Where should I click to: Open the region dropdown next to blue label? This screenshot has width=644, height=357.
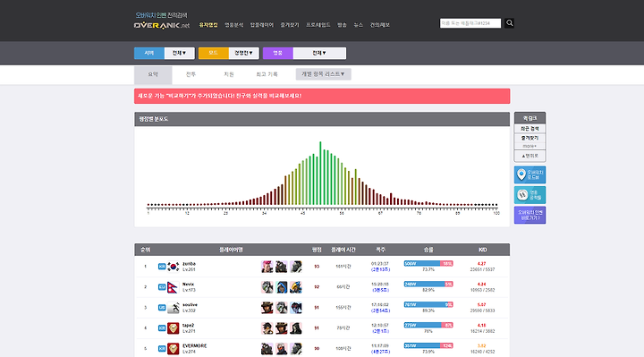pyautogui.click(x=179, y=53)
